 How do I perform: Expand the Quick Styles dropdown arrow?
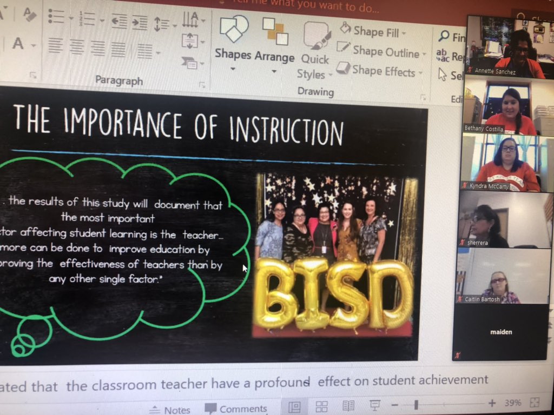pos(331,75)
